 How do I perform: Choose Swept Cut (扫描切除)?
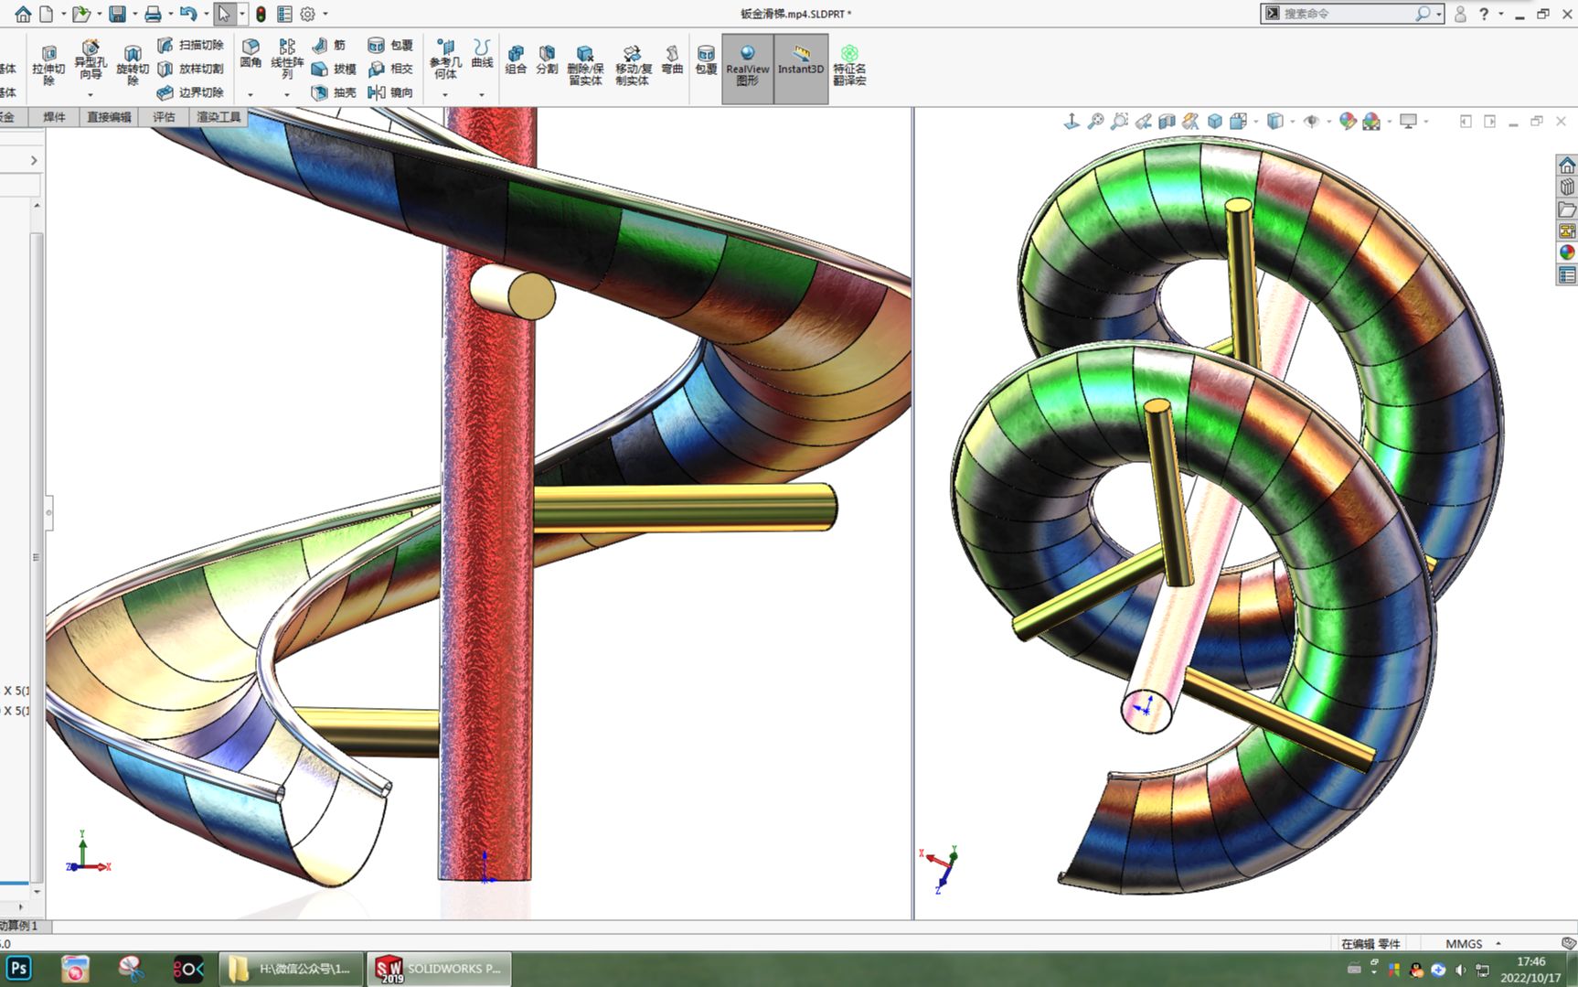click(x=190, y=45)
